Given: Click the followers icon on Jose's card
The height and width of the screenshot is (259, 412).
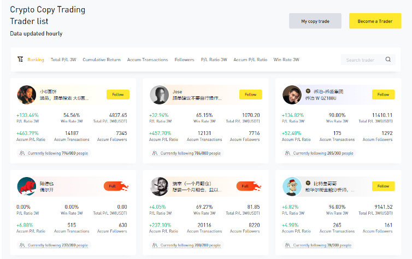Looking at the screenshot, I should pos(155,153).
